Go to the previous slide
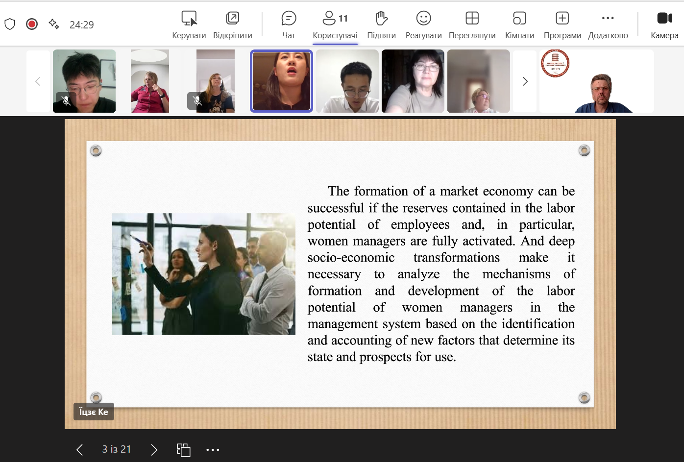The height and width of the screenshot is (462, 684). (80, 450)
